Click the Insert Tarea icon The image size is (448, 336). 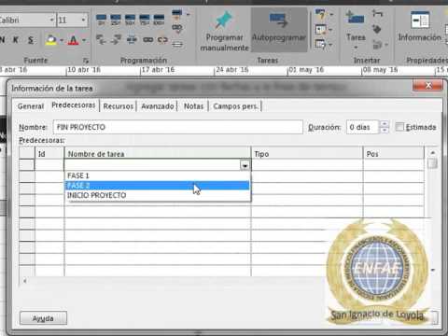(356, 18)
